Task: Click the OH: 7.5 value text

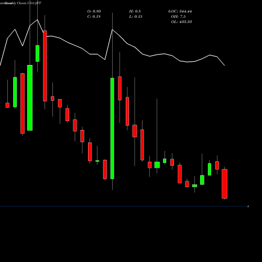Action: tap(178, 17)
